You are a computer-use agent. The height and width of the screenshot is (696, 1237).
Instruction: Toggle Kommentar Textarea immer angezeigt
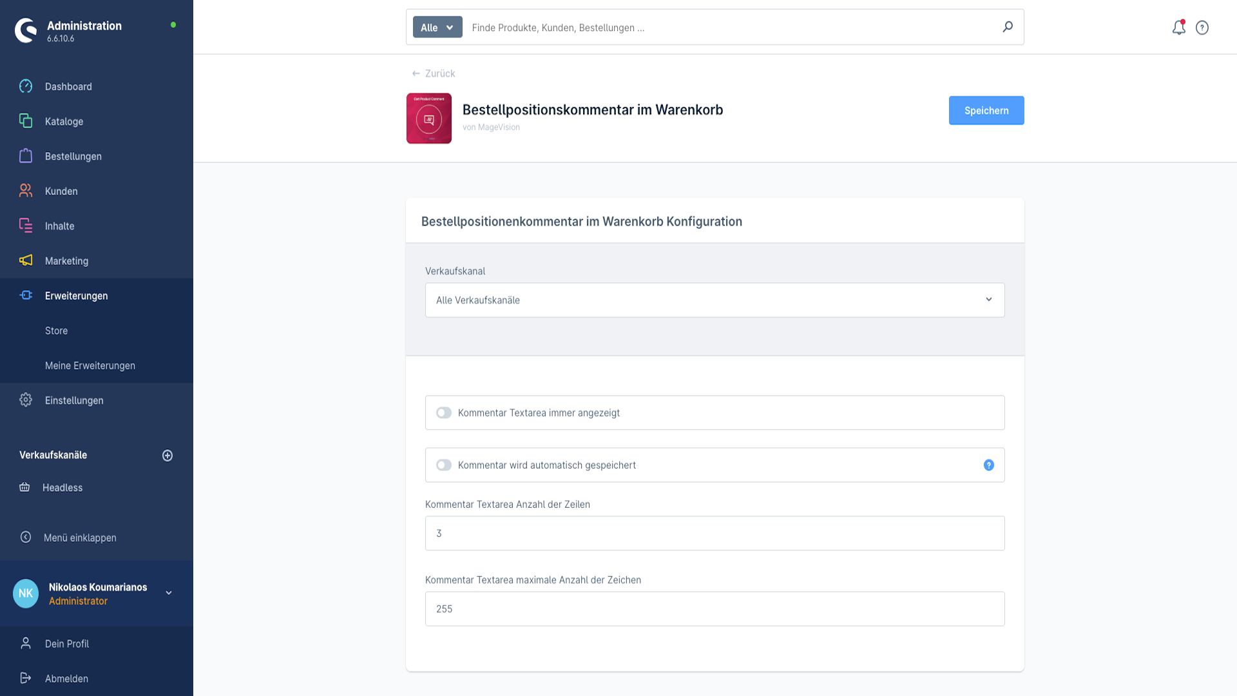444,413
